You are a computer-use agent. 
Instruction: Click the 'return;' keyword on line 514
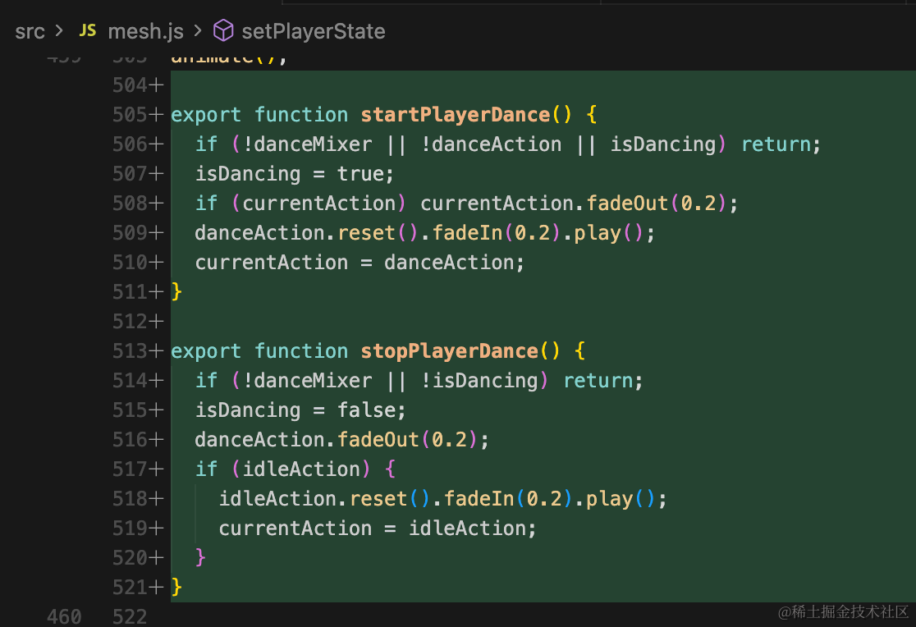point(603,381)
